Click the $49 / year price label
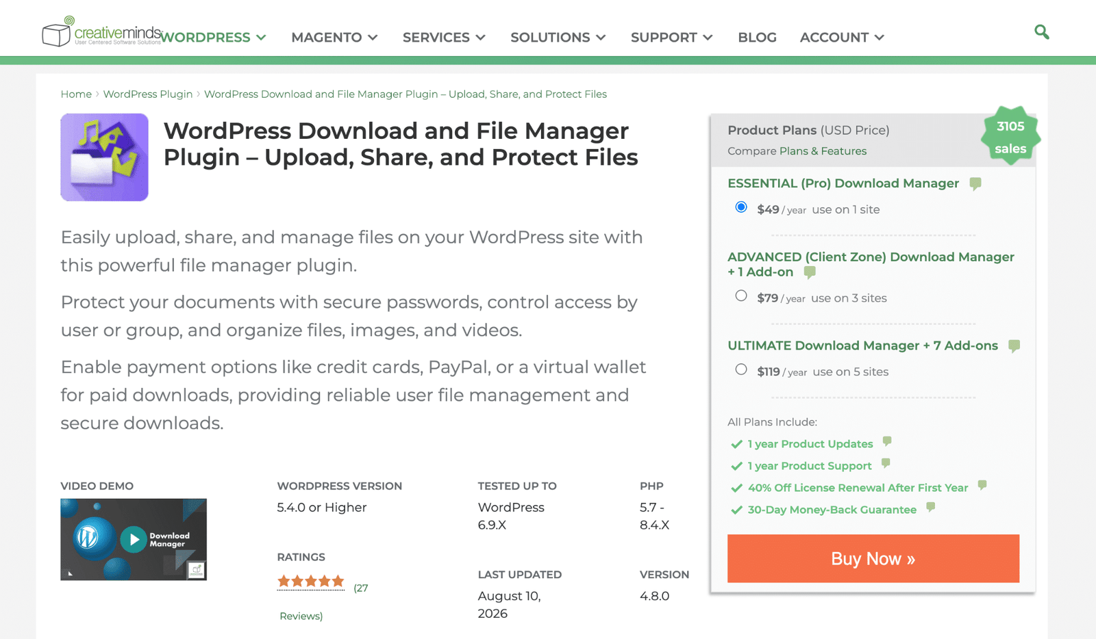Viewport: 1096px width, 639px height. coord(782,210)
